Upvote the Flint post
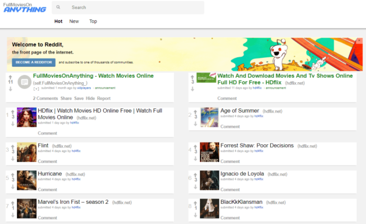The height and width of the screenshot is (224, 366). (x=13, y=147)
